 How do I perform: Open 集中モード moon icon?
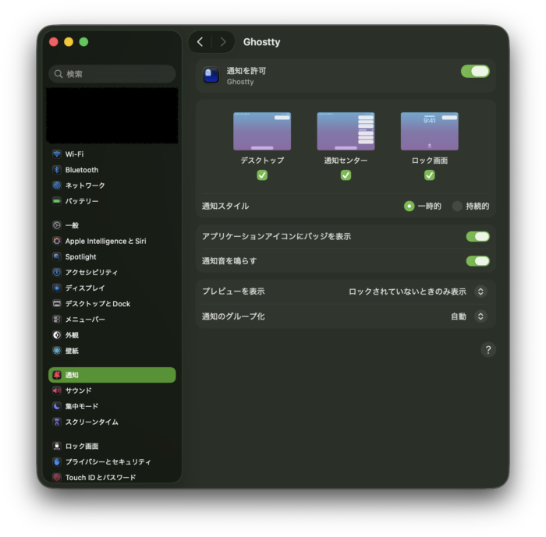[x=57, y=406]
